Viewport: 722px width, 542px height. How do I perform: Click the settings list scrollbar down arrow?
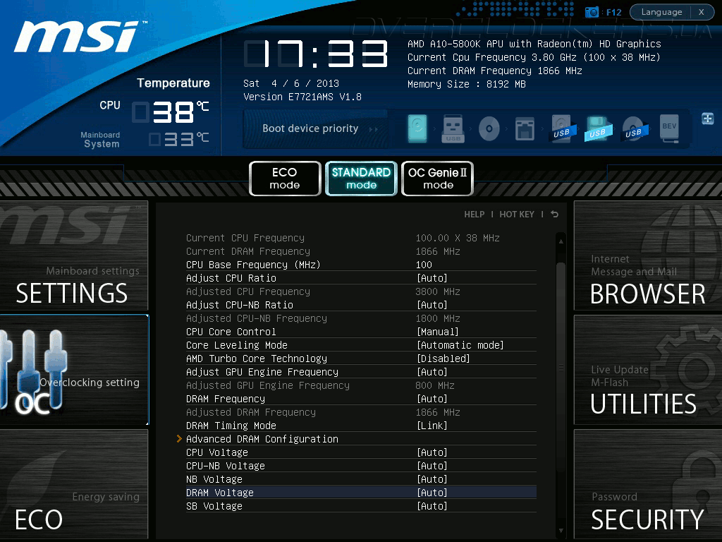pyautogui.click(x=561, y=531)
